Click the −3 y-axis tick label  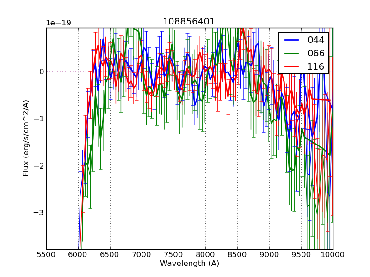click(39, 213)
